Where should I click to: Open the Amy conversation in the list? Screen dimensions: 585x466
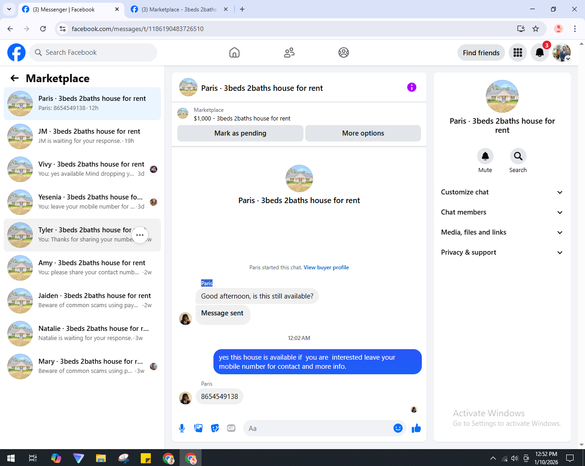pos(82,268)
